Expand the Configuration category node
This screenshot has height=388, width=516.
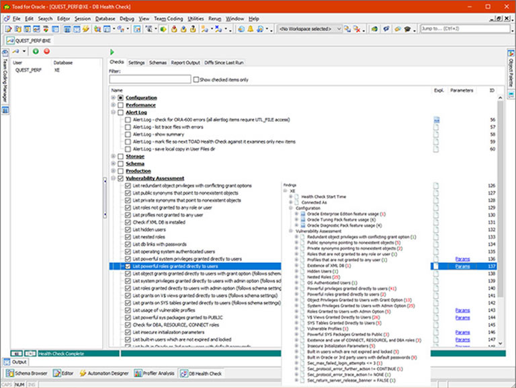[113, 98]
